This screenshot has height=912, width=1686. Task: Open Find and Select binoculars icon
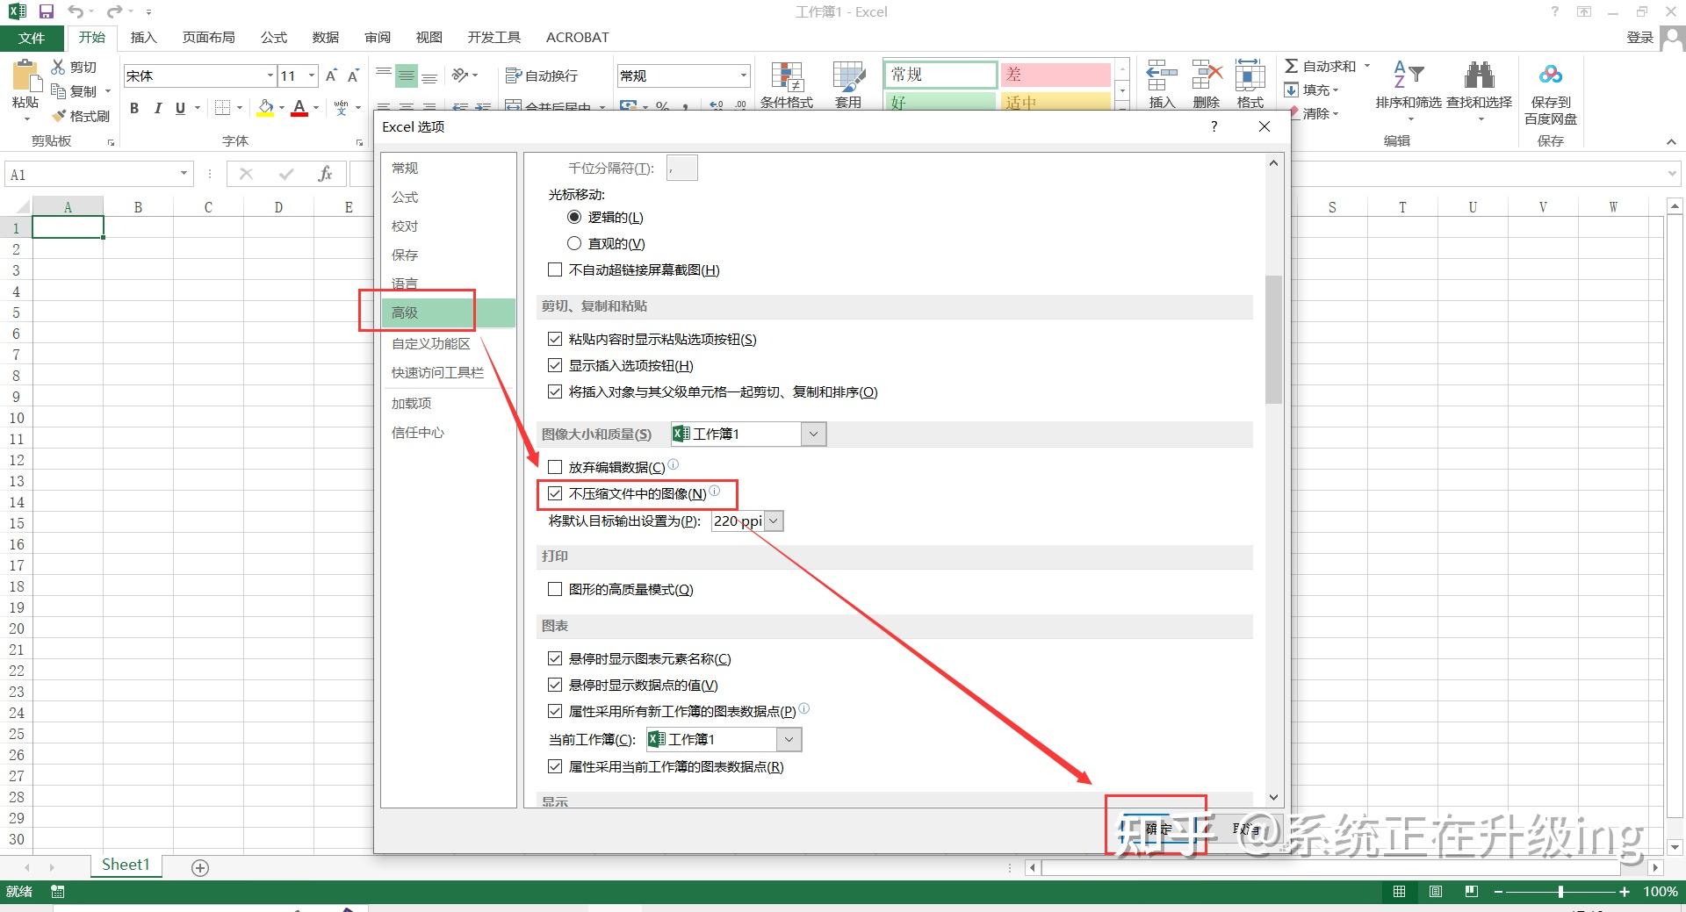point(1479,75)
